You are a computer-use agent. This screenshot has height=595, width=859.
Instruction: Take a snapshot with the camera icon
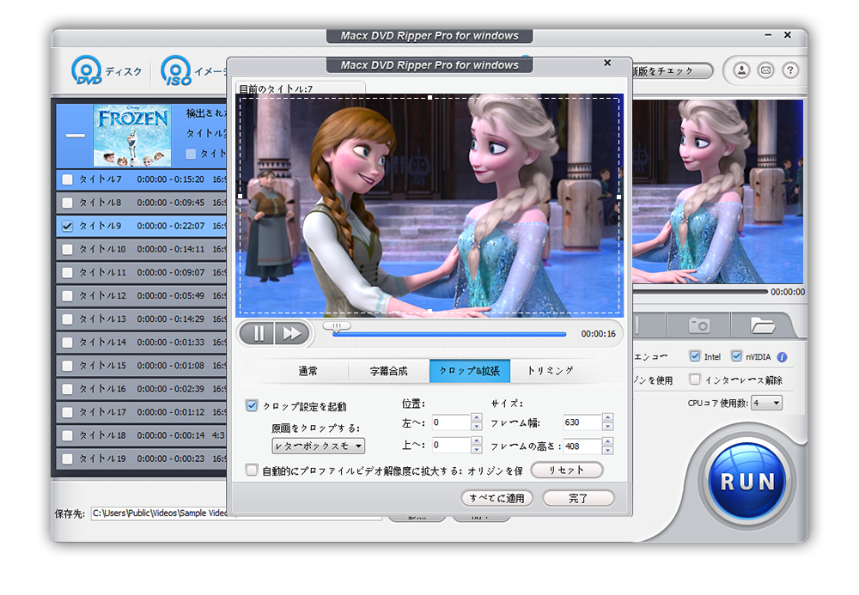[x=699, y=325]
